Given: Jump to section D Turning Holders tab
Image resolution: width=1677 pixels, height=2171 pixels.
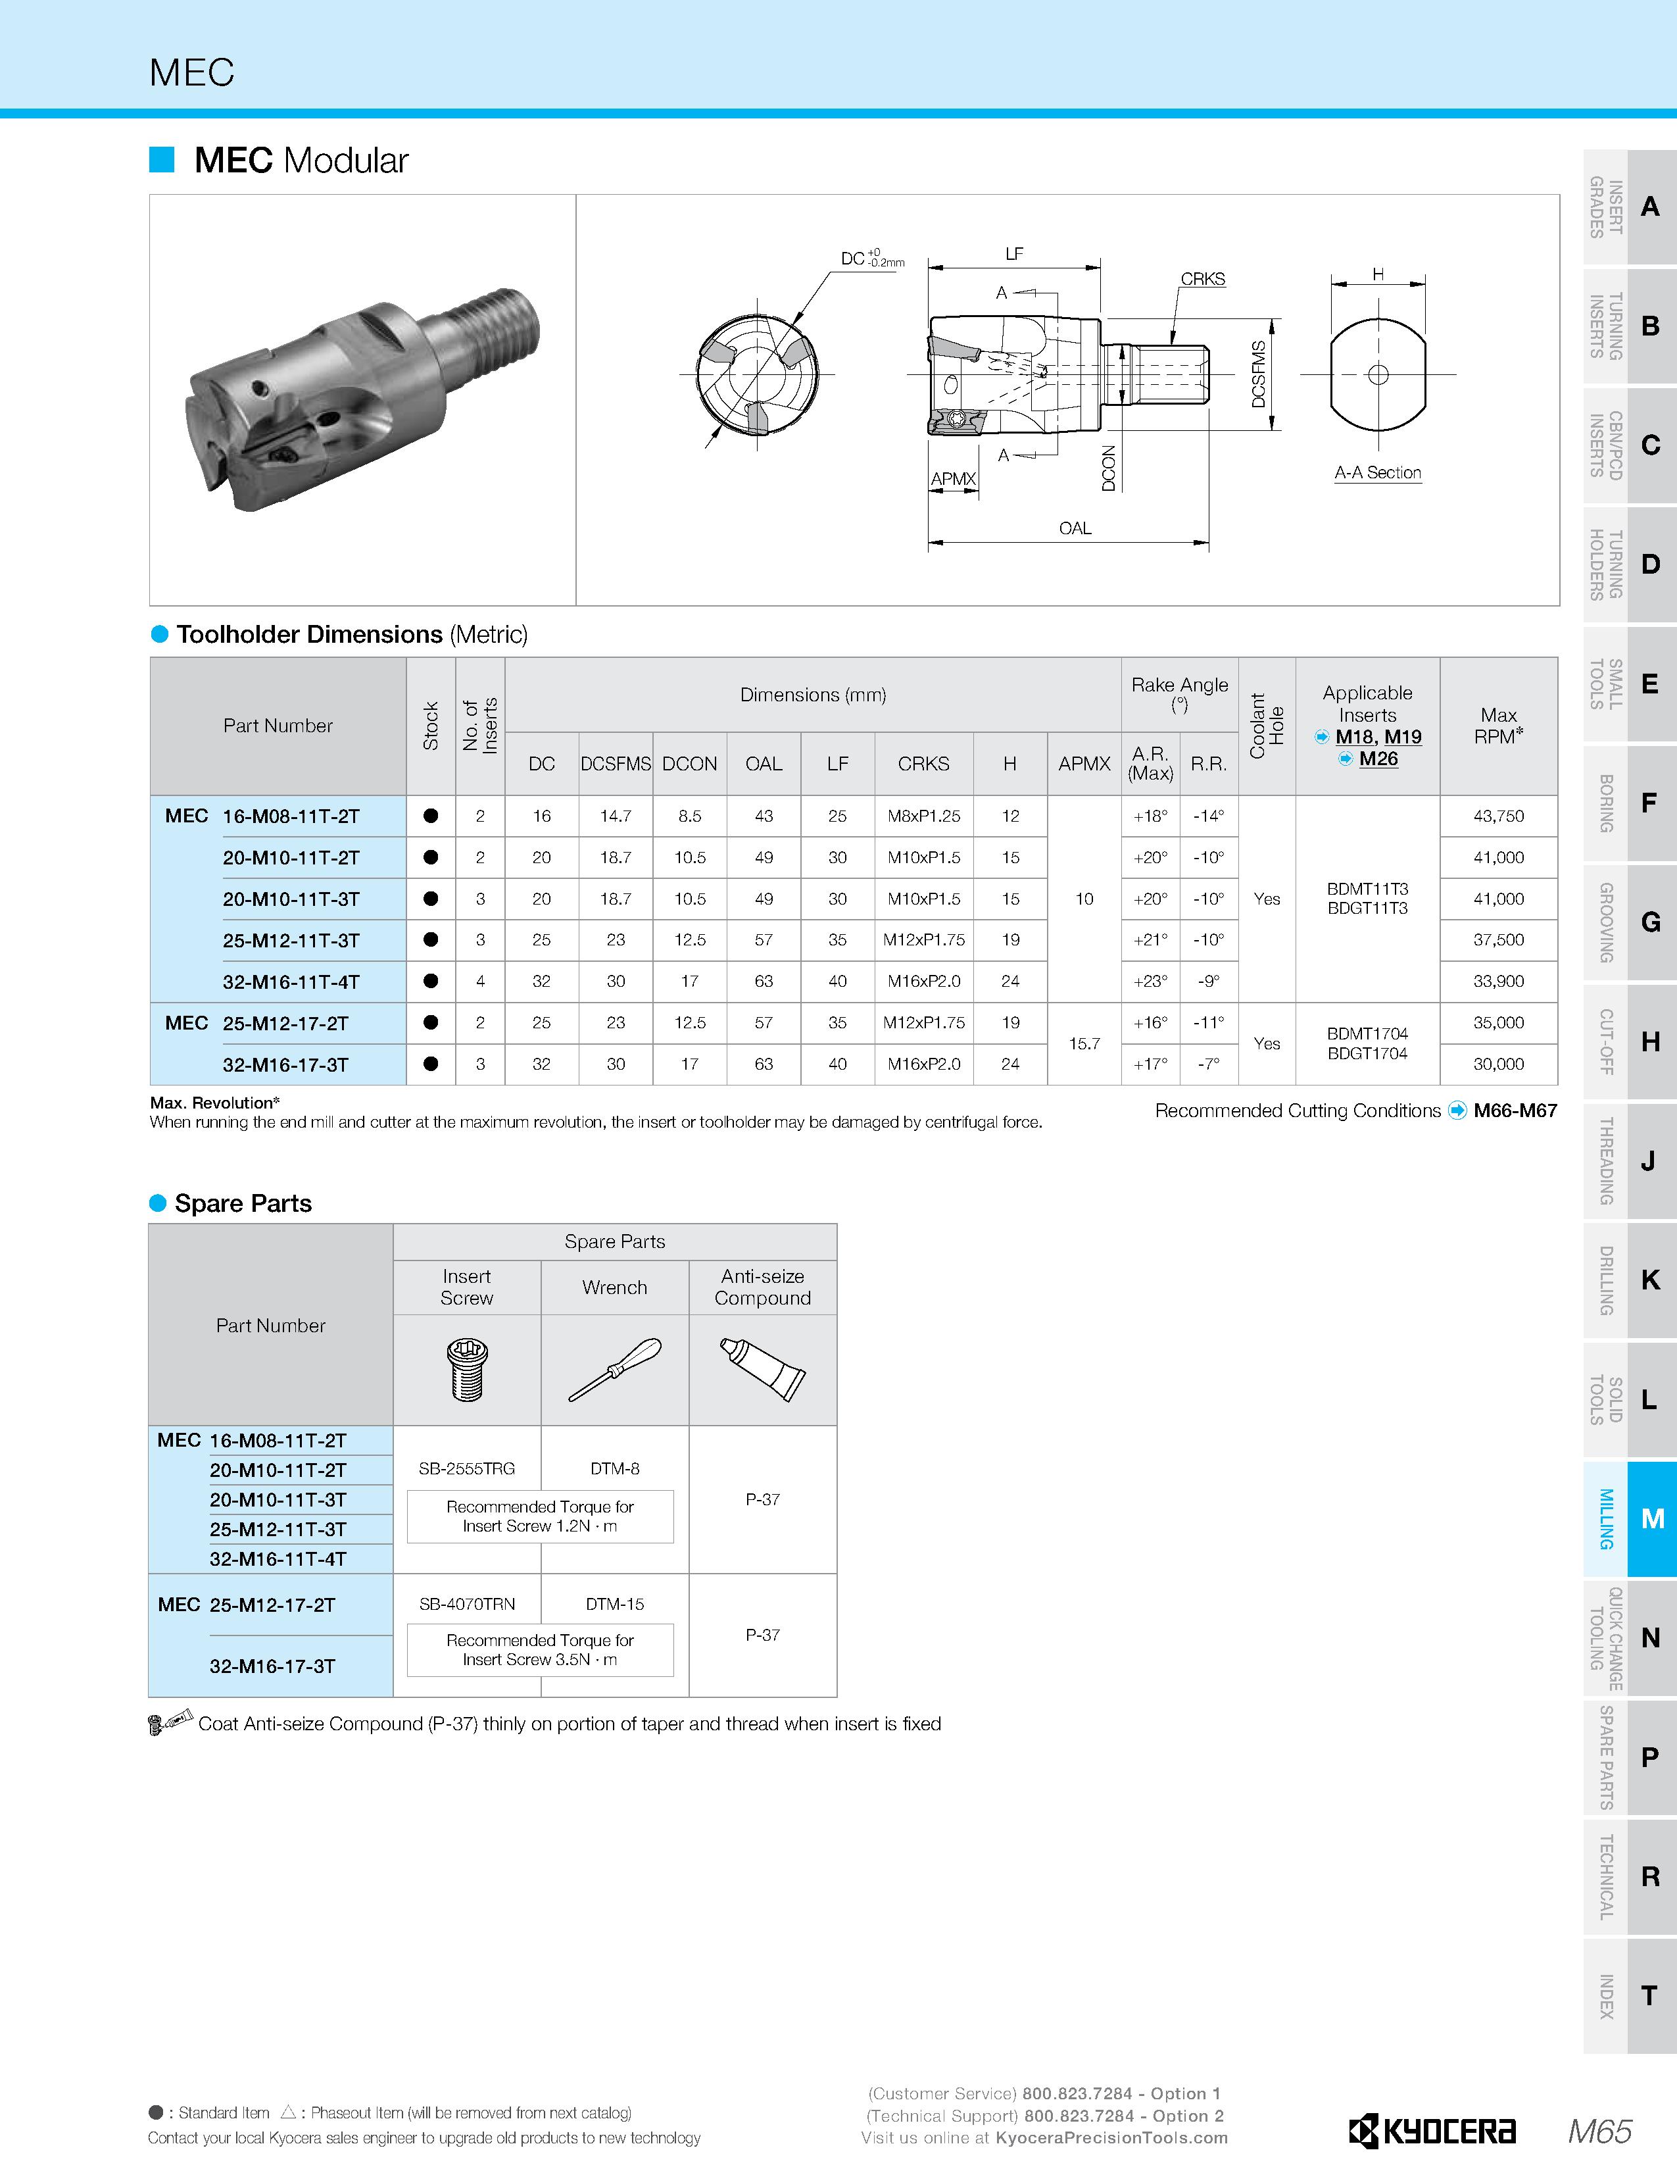Looking at the screenshot, I should click(x=1630, y=564).
